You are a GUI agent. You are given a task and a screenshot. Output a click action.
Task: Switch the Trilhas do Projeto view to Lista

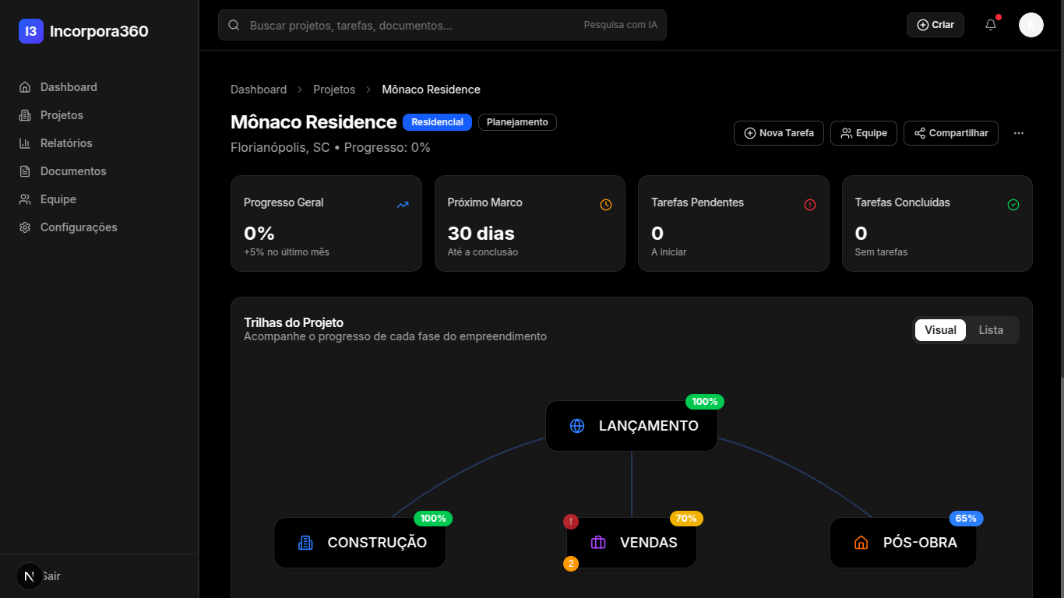point(991,329)
